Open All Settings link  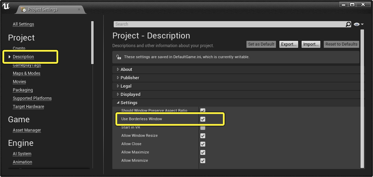pyautogui.click(x=23, y=24)
